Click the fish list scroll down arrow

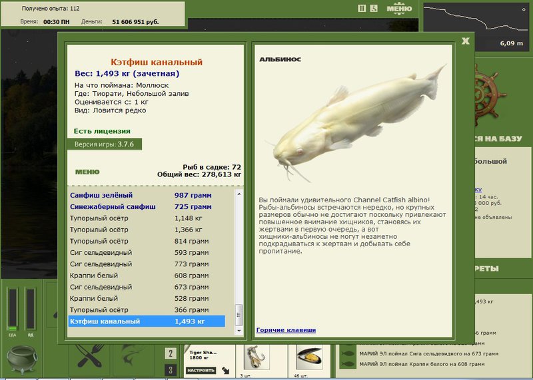(x=239, y=330)
